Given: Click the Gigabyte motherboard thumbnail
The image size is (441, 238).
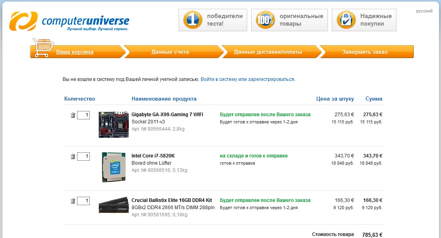Looking at the screenshot, I should (x=114, y=125).
